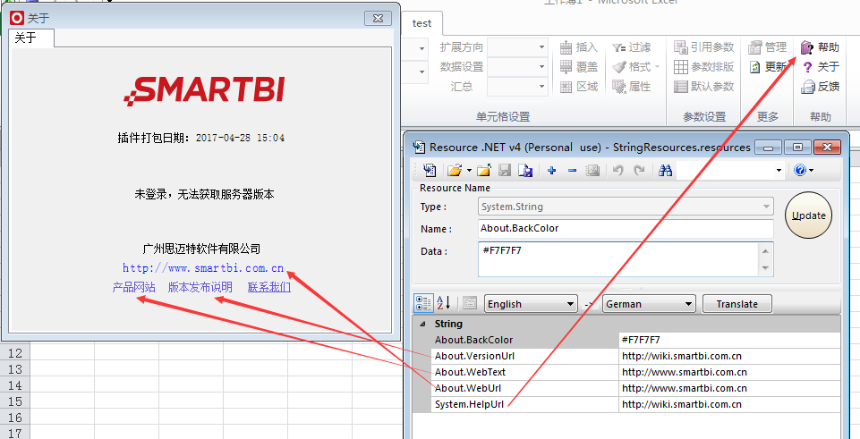This screenshot has height=439, width=860.
Task: Select the System.HelpUrl row
Action: tap(635, 404)
